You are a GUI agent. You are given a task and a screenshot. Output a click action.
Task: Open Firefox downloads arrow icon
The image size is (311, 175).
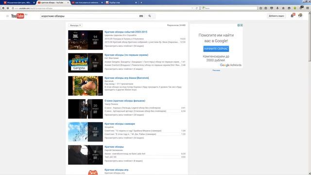click(x=277, y=8)
